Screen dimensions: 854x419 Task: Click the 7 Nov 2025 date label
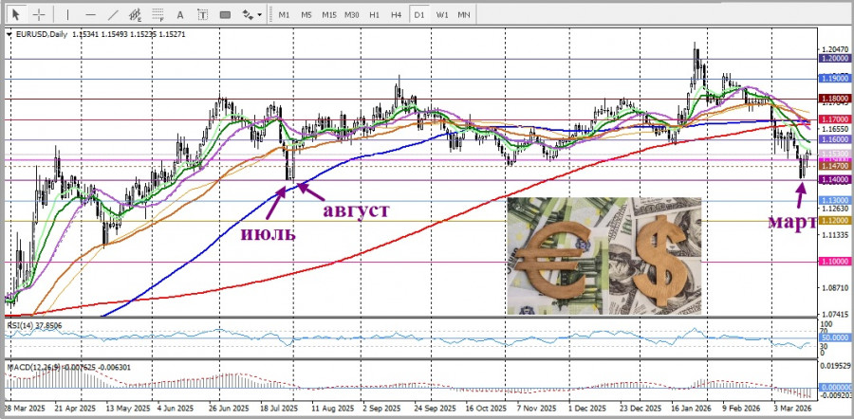point(536,409)
